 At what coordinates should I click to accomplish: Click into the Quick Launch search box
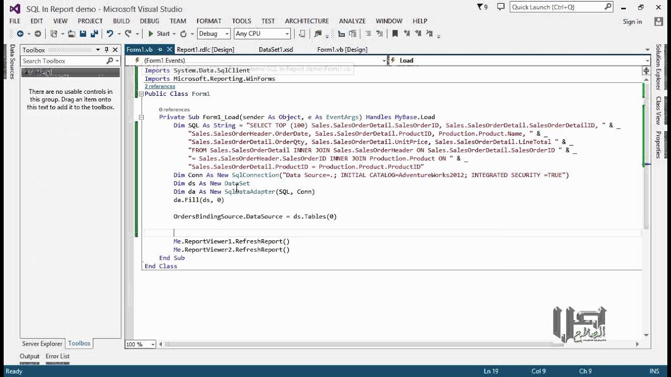(x=561, y=7)
